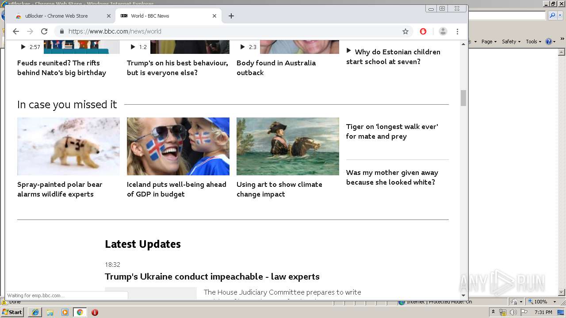The width and height of the screenshot is (566, 318).
Task: Go back with the Chrome back arrow
Action: [x=16, y=31]
